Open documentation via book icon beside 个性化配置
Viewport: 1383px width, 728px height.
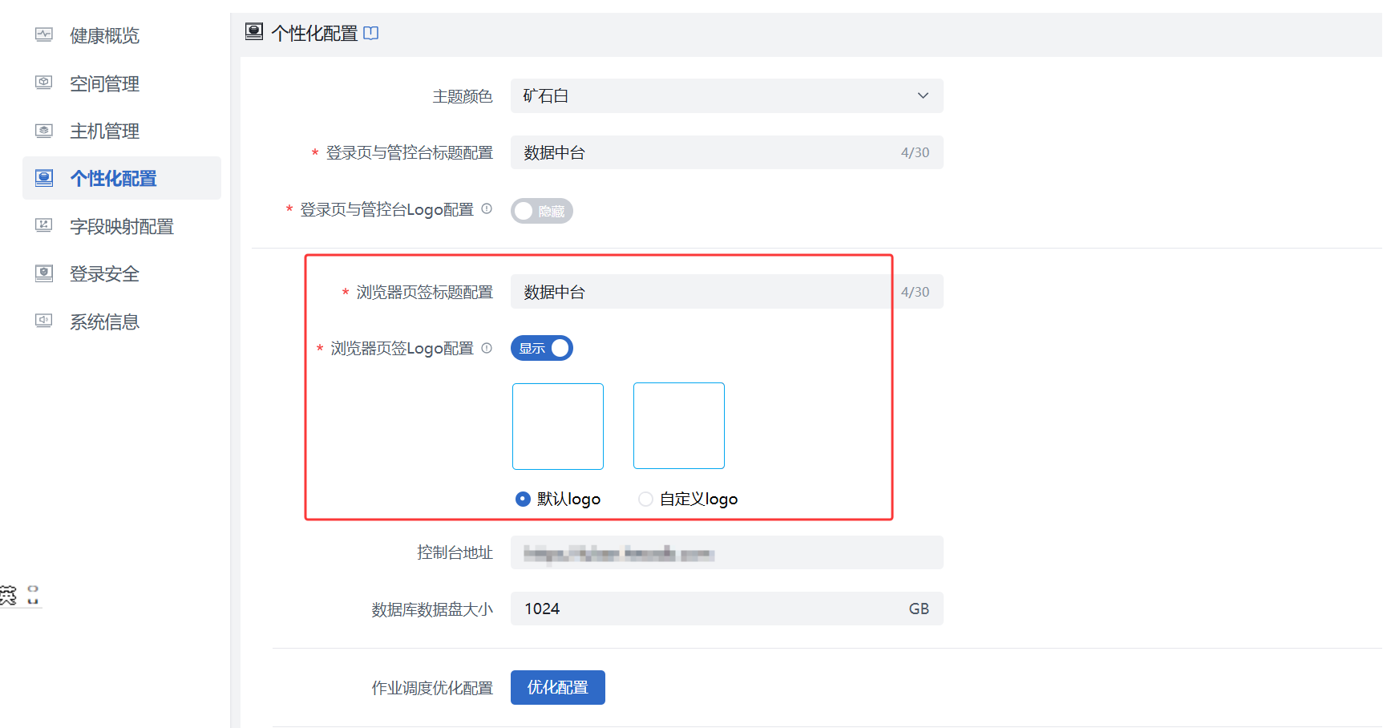click(370, 33)
